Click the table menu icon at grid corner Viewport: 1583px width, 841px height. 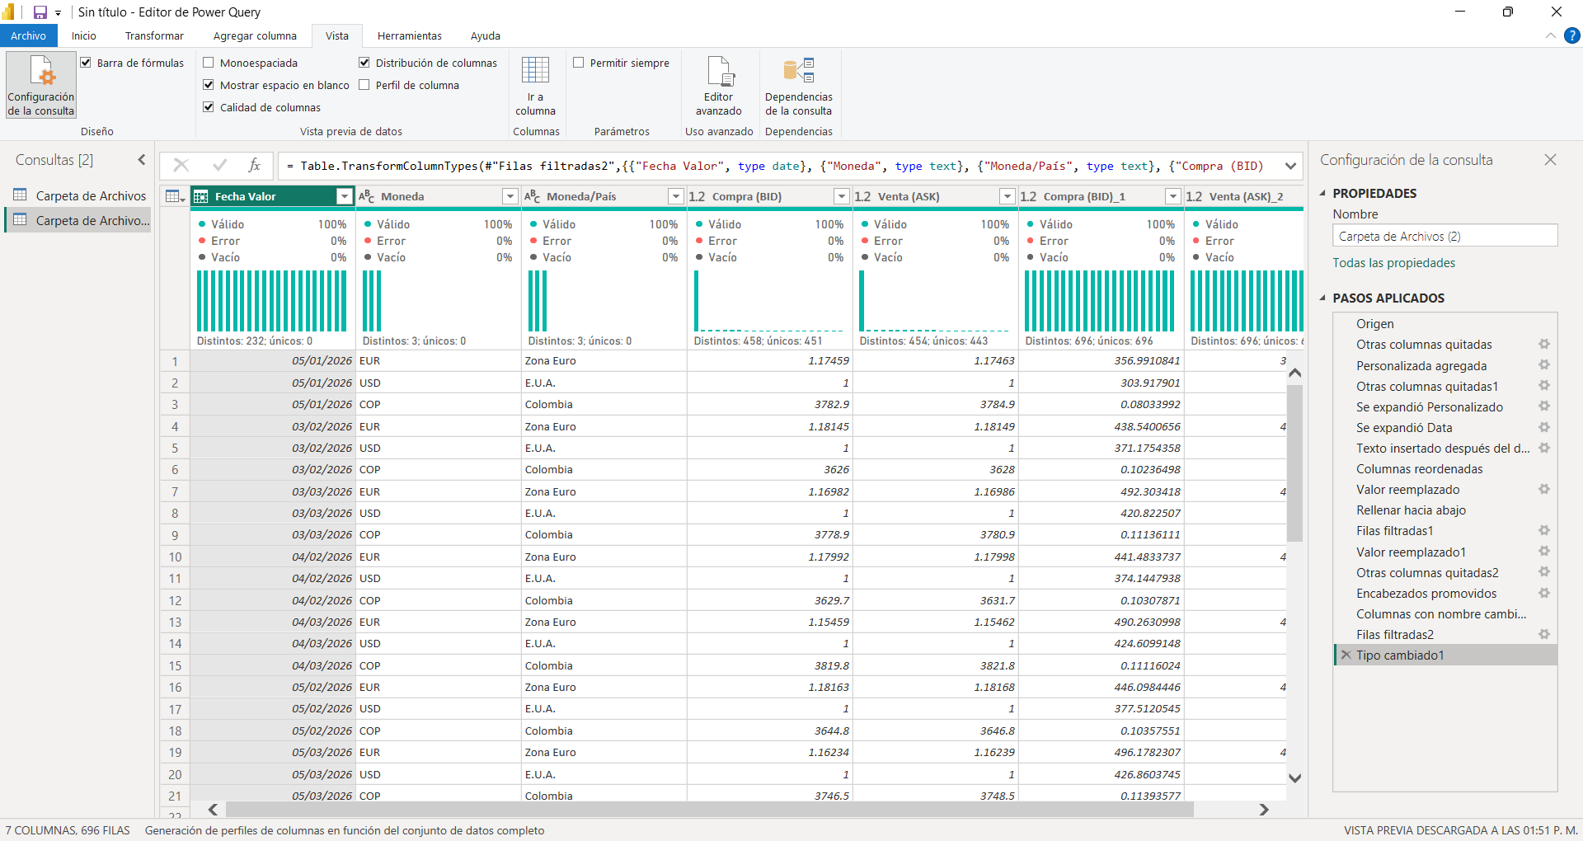(174, 196)
